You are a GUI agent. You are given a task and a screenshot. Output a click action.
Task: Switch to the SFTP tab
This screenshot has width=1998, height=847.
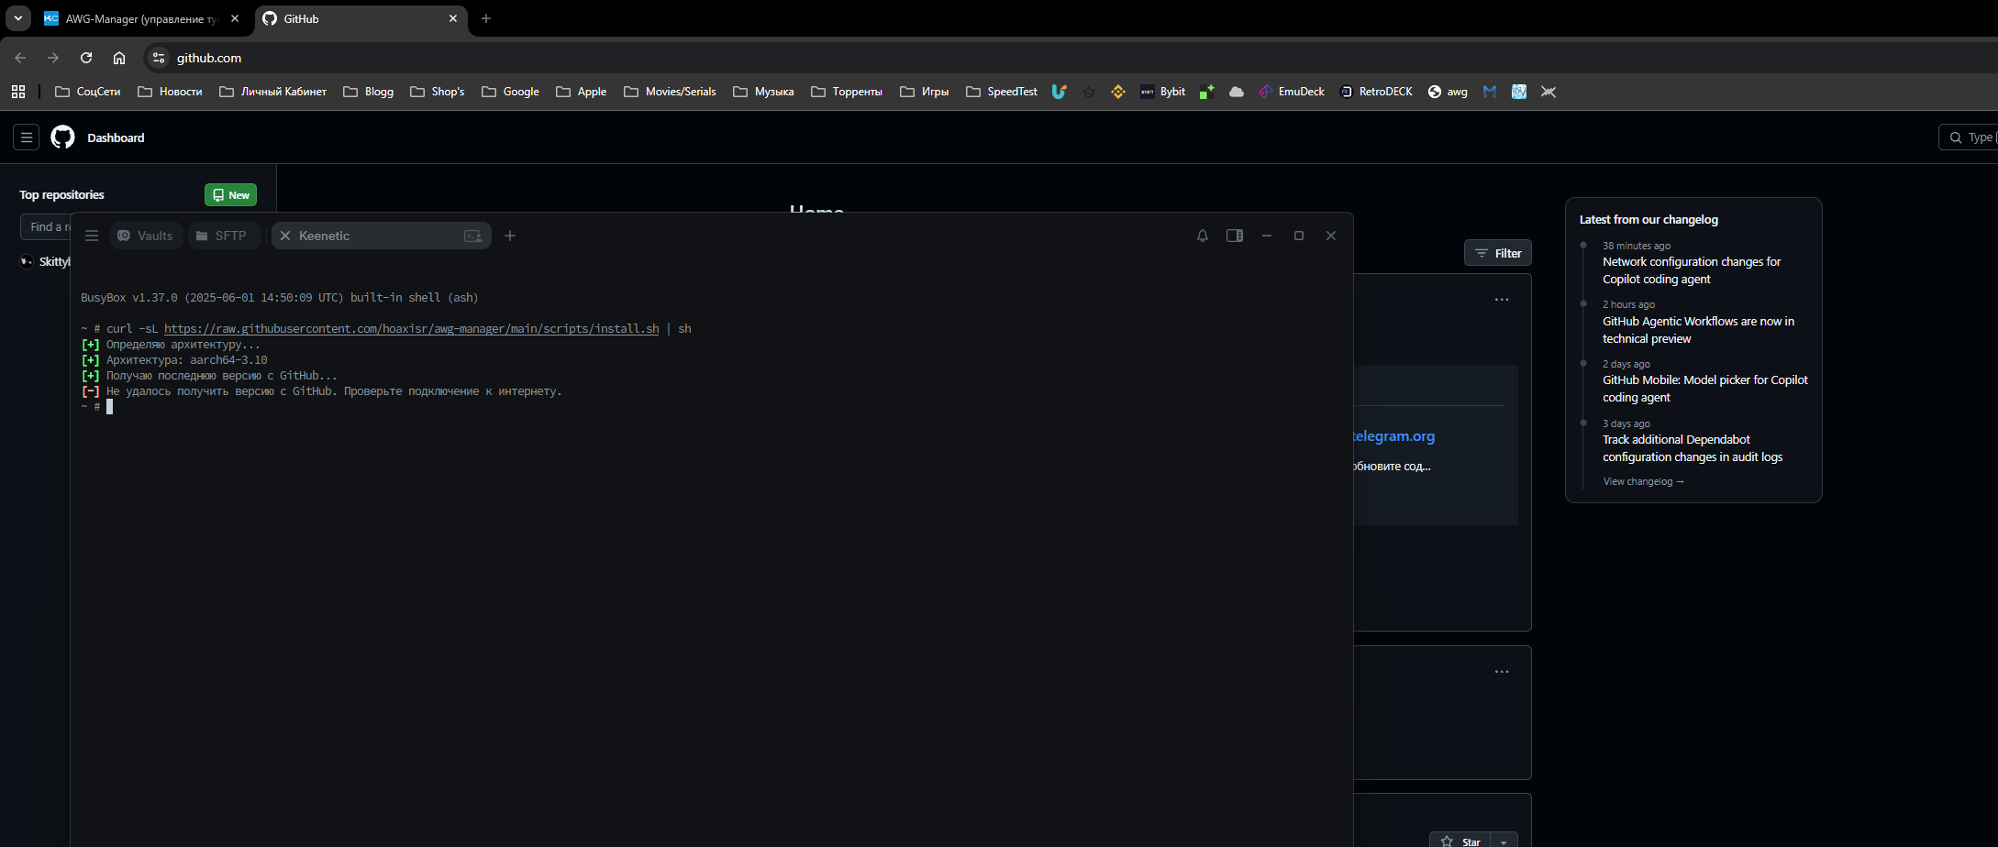click(222, 236)
